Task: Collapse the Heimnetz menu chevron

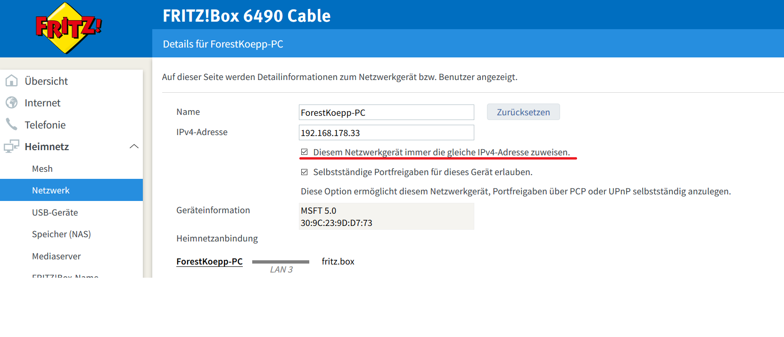Action: point(134,146)
